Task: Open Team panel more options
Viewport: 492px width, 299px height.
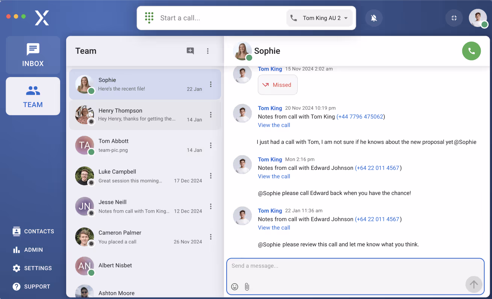Action: point(208,51)
